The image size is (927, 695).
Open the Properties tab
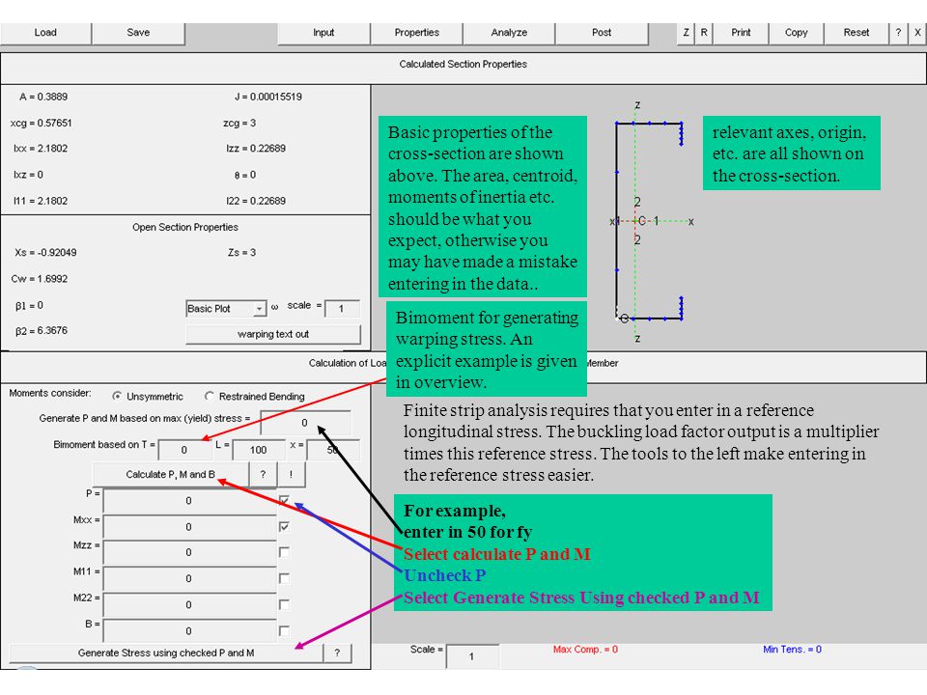(x=417, y=33)
